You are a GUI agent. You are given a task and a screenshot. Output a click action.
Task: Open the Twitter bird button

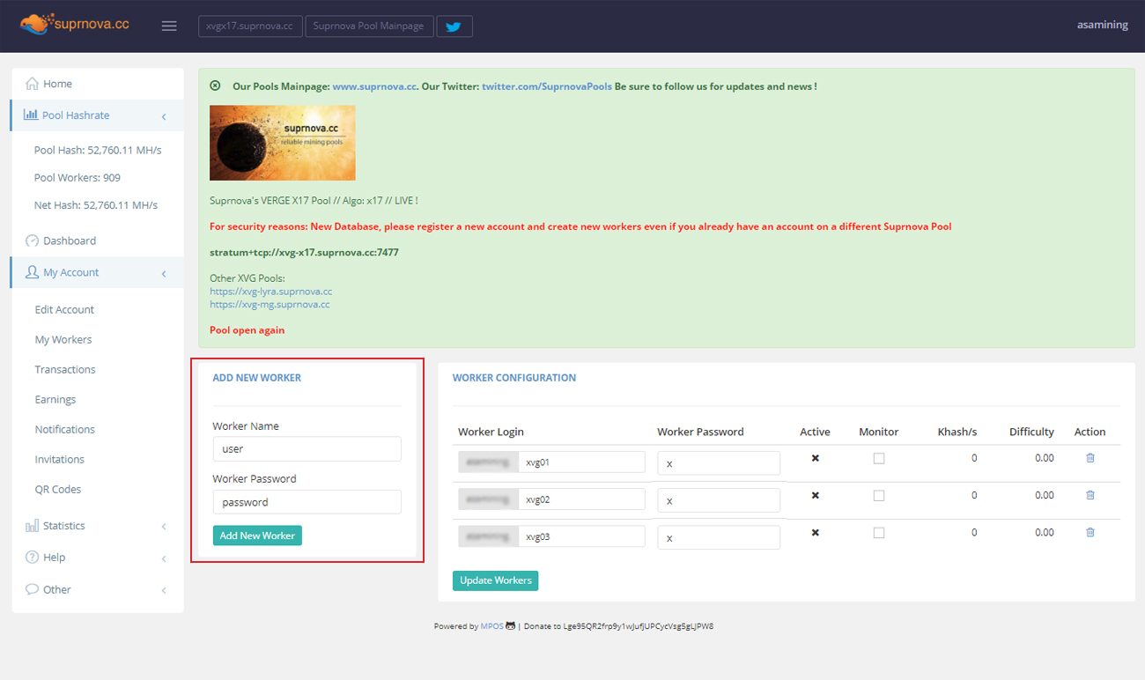click(x=454, y=26)
